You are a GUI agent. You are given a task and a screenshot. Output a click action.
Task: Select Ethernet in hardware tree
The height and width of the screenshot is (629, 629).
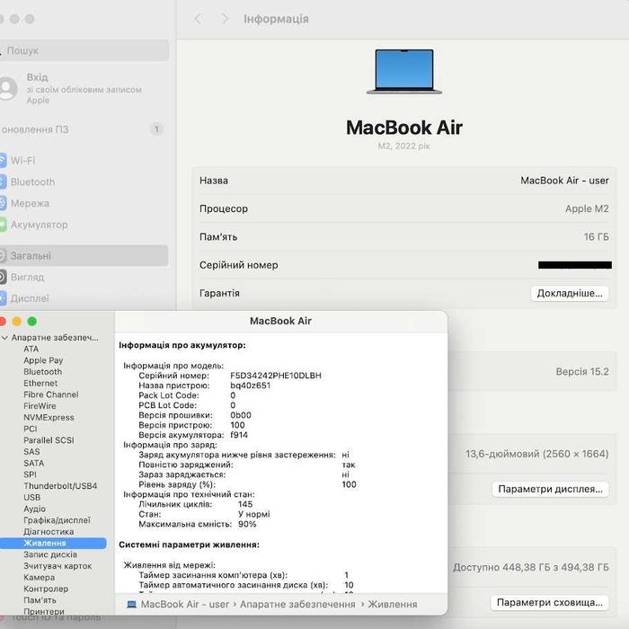click(40, 383)
